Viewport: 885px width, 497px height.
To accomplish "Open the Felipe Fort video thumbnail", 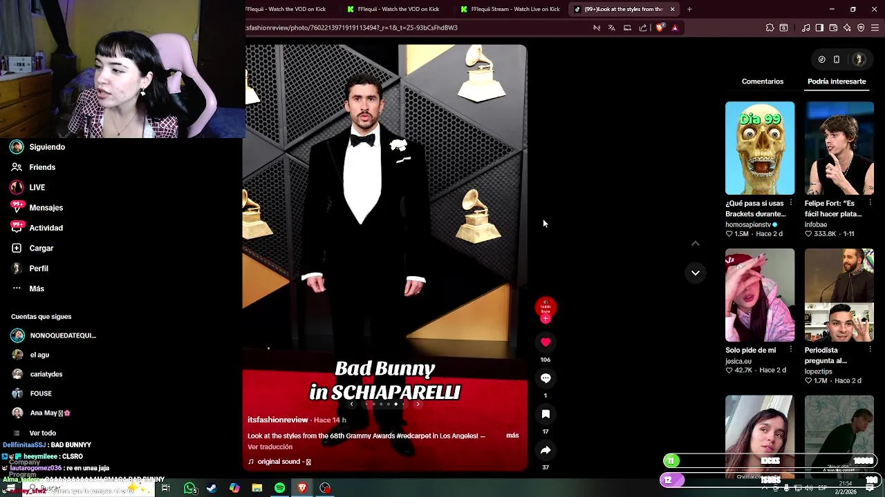I will click(x=839, y=148).
